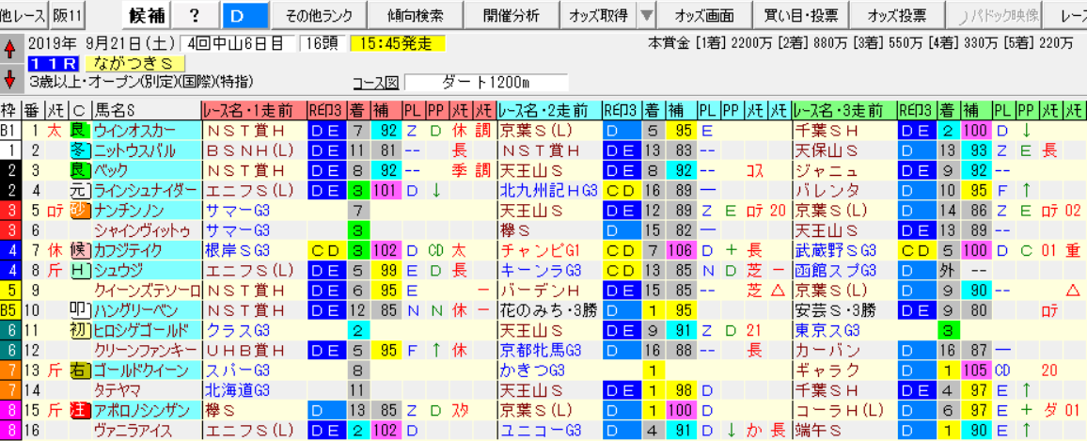Click the 101 rating cell for ラインシュナイダー
The height and width of the screenshot is (441, 1087).
coord(386,190)
